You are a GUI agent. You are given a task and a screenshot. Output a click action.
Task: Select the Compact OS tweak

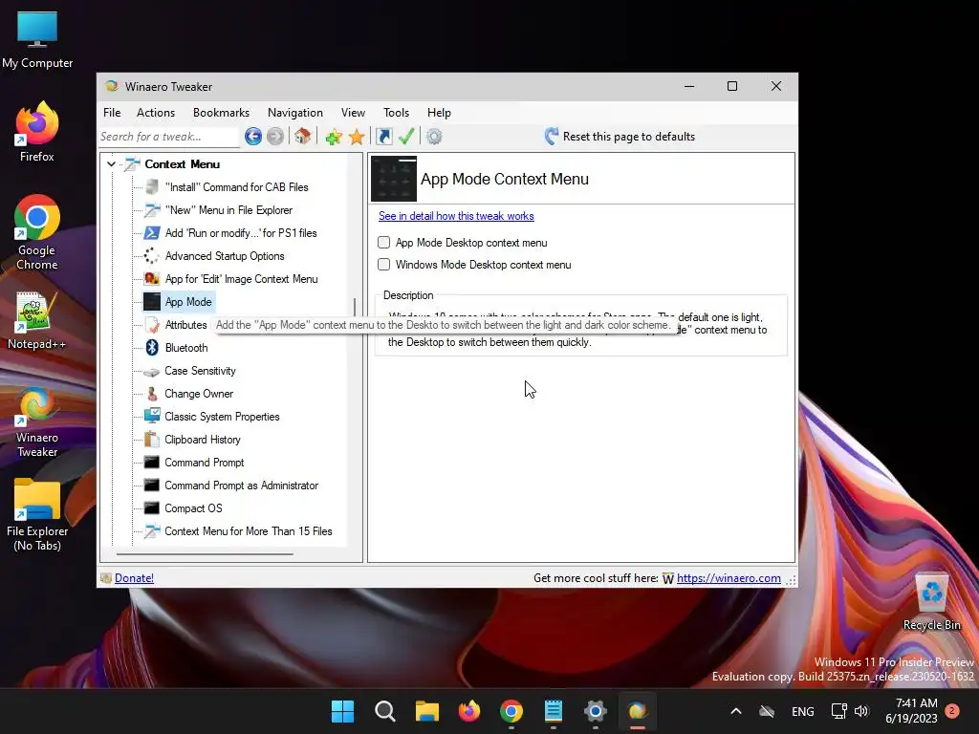[193, 508]
